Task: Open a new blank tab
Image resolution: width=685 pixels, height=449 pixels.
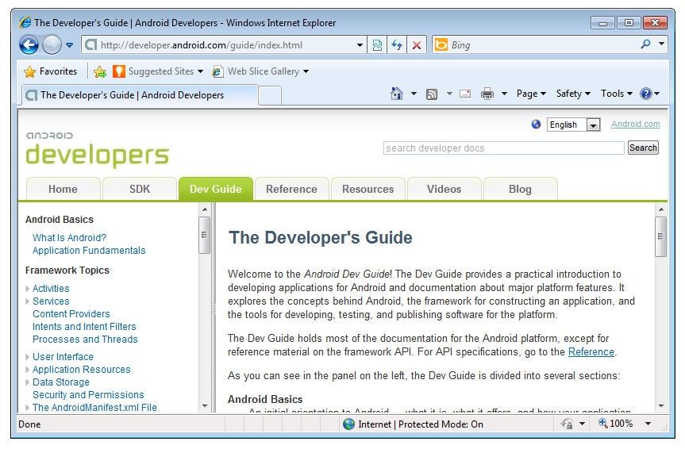Action: point(270,96)
